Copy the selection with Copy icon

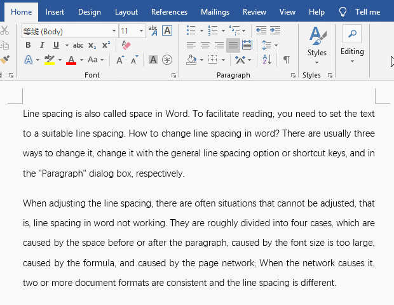point(4,45)
